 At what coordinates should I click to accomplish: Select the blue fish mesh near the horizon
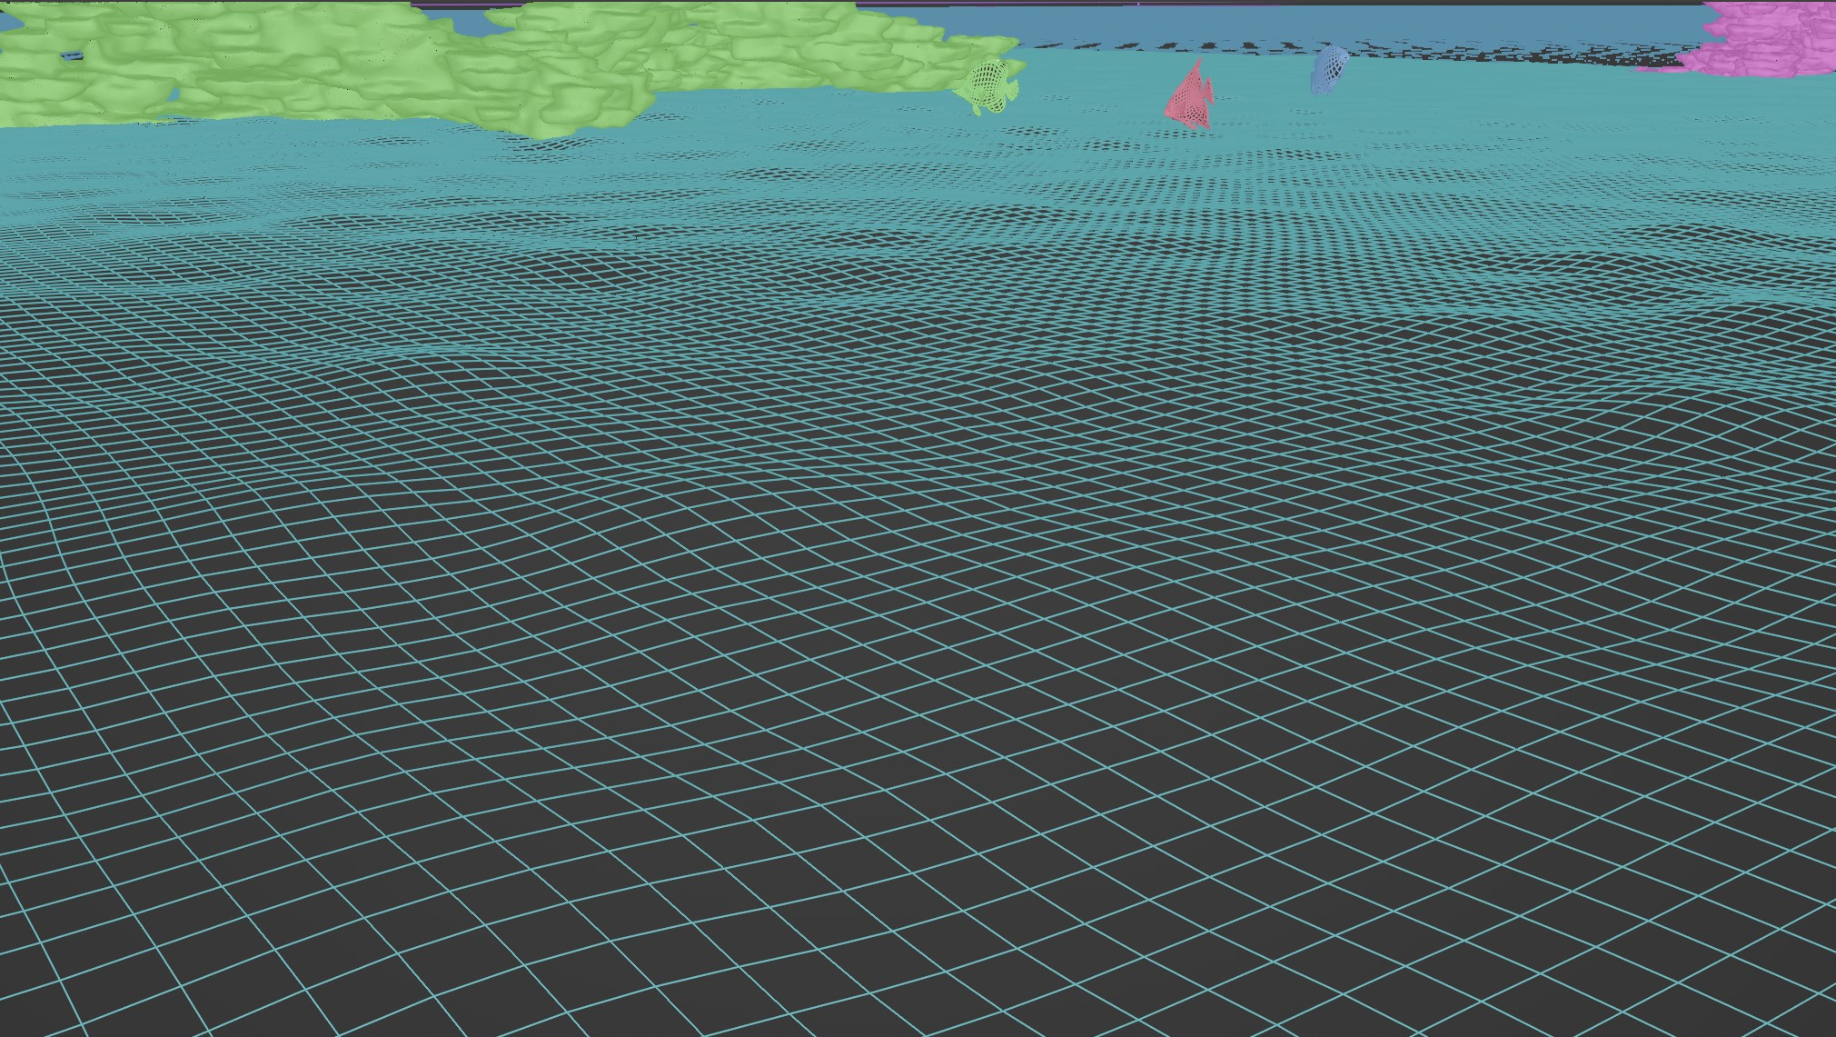pyautogui.click(x=1327, y=73)
